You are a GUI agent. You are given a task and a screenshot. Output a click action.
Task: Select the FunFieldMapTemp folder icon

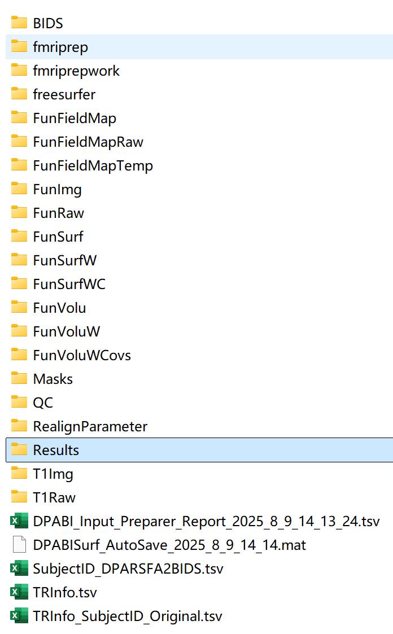click(x=19, y=165)
